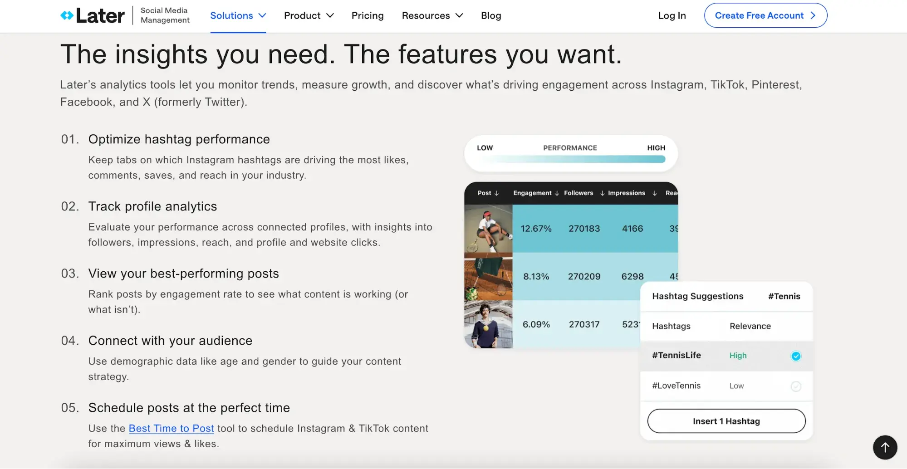
Task: Check the #LoveTennis hashtag checkmark
Action: click(x=795, y=386)
